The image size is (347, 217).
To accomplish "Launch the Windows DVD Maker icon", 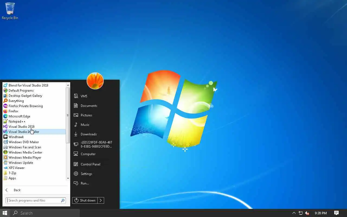I will pyautogui.click(x=5, y=142).
